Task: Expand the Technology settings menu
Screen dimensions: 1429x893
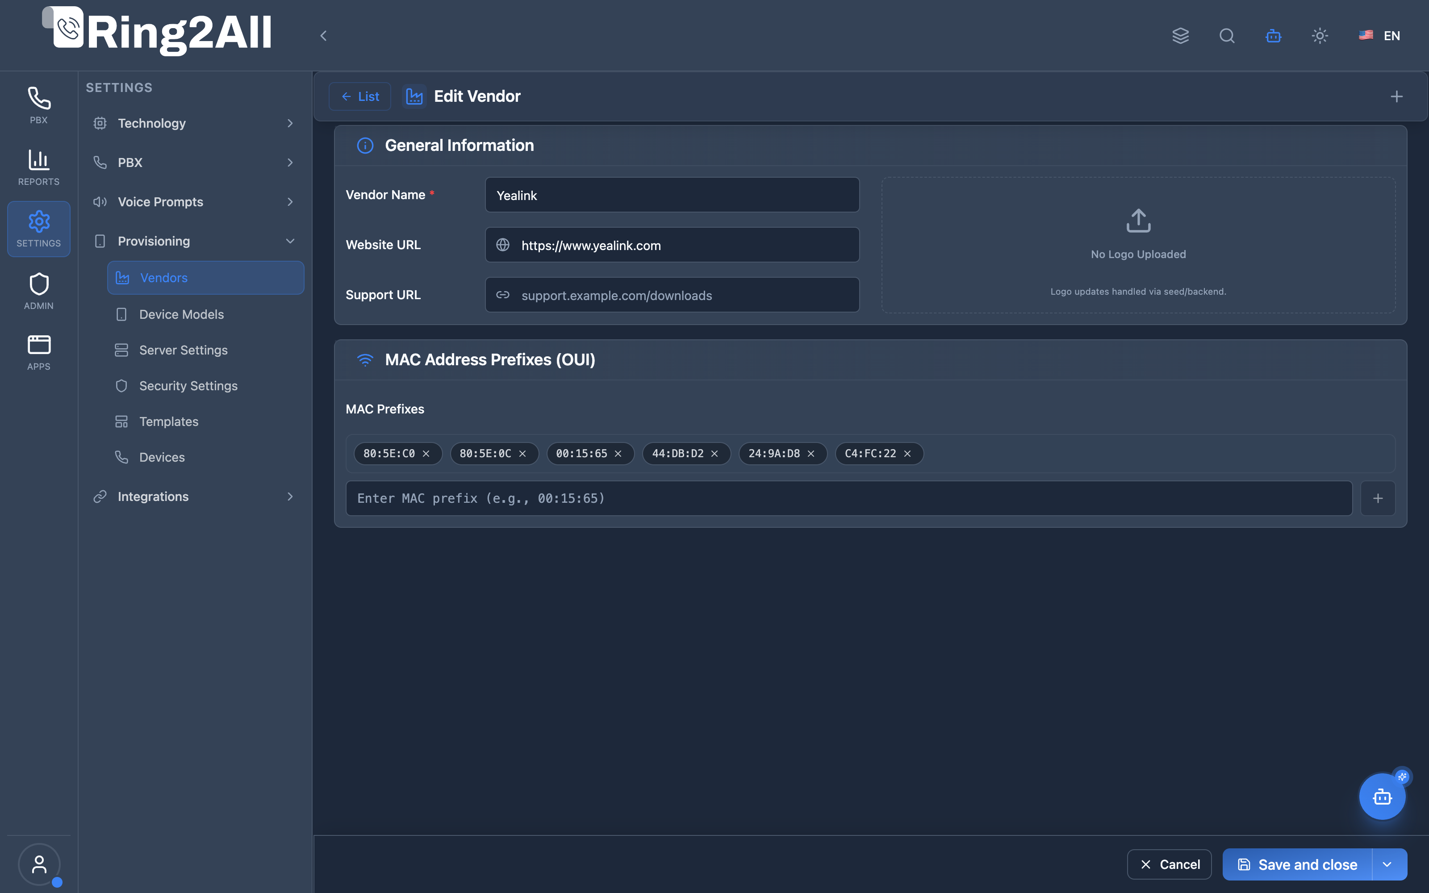Action: click(194, 123)
